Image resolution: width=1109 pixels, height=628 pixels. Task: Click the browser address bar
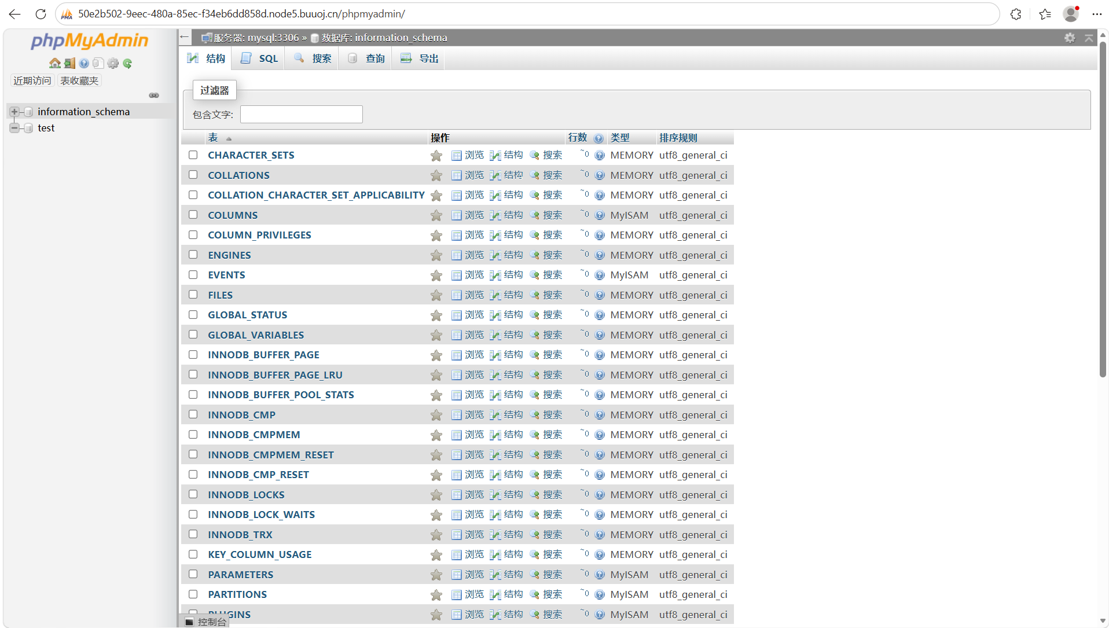(x=527, y=14)
